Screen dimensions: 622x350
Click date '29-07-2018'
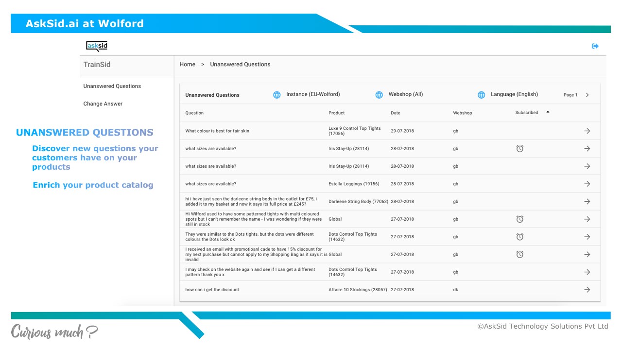[x=402, y=131]
